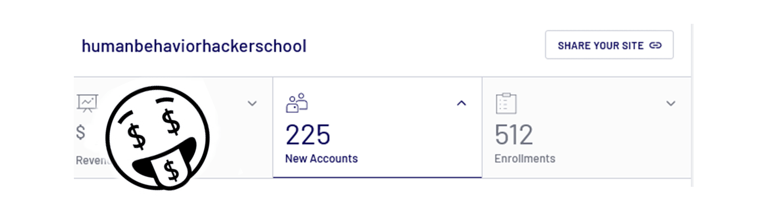Click the chain link icon beside Share
Image resolution: width=775 pixels, height=224 pixels.
click(x=655, y=45)
